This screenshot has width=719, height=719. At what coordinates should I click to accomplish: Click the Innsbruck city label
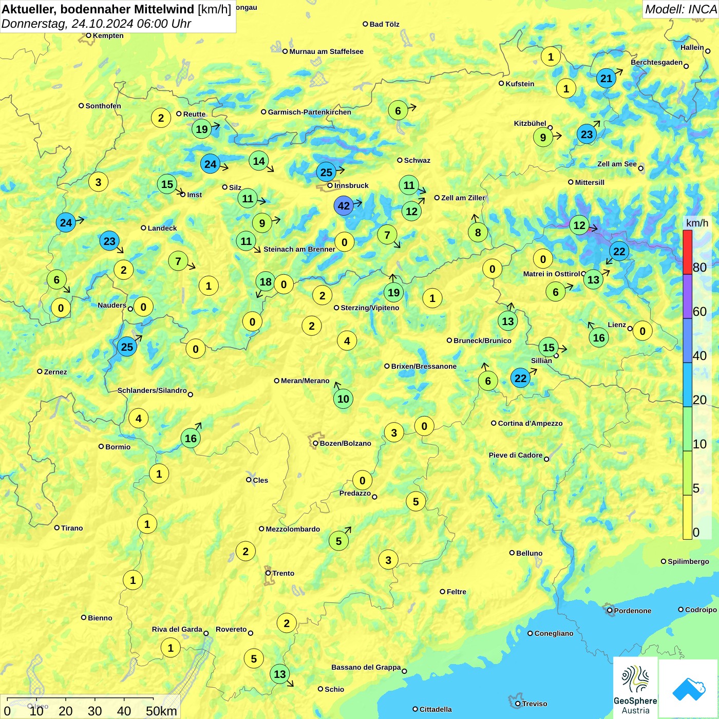[351, 185]
